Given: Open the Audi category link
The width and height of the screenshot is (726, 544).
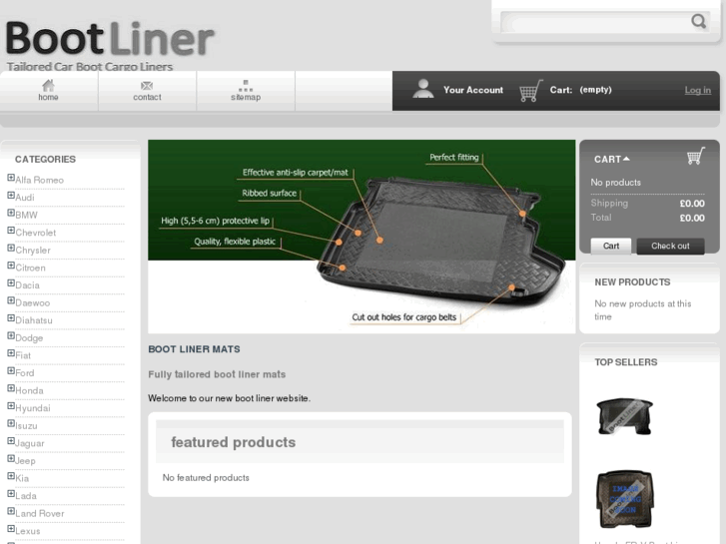Looking at the screenshot, I should [25, 198].
